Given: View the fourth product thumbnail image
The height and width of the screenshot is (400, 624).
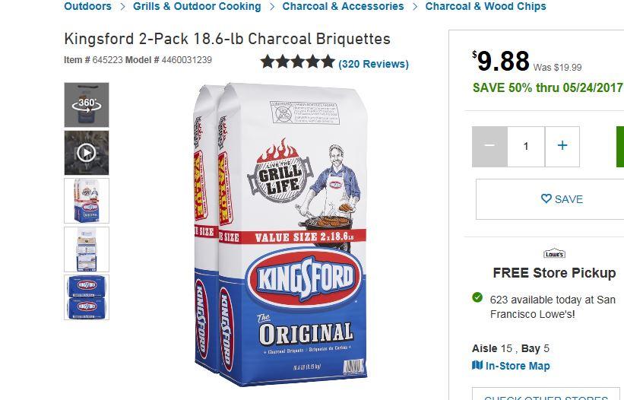Looking at the screenshot, I should [x=87, y=249].
